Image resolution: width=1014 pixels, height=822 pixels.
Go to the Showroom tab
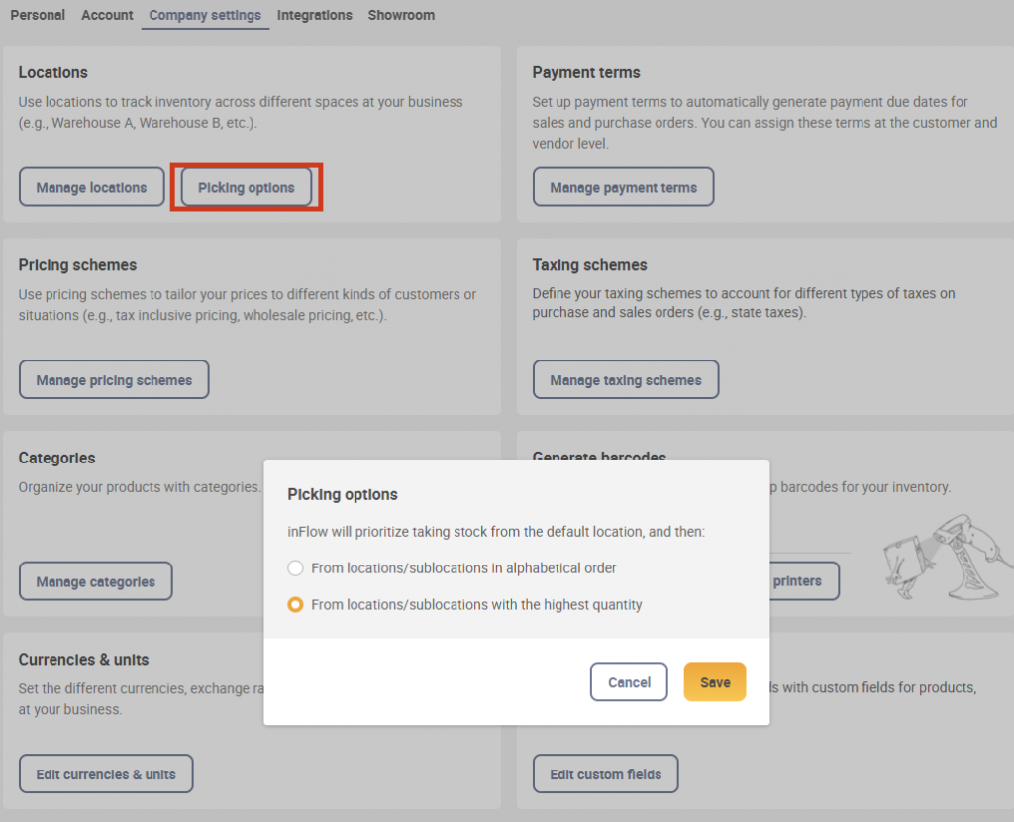click(x=401, y=15)
